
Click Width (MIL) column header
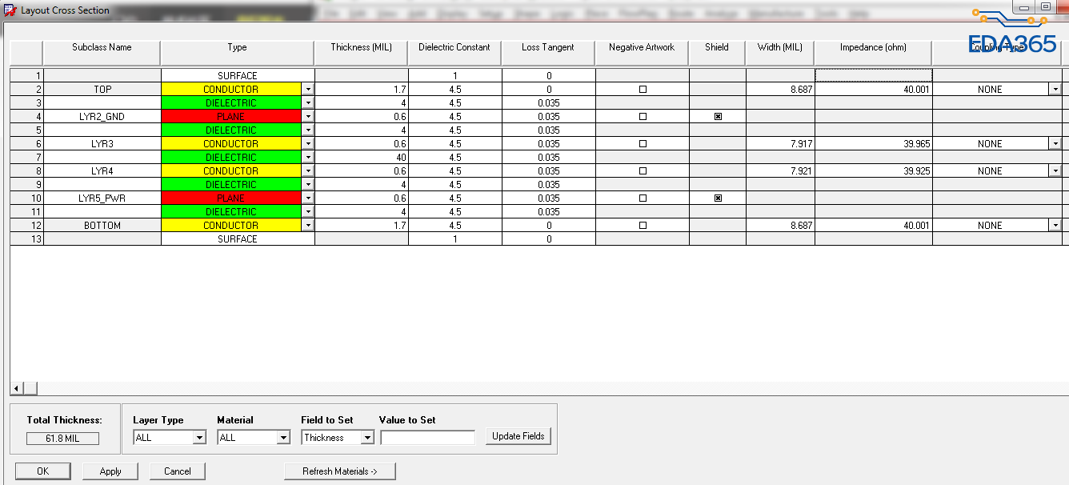tap(780, 51)
